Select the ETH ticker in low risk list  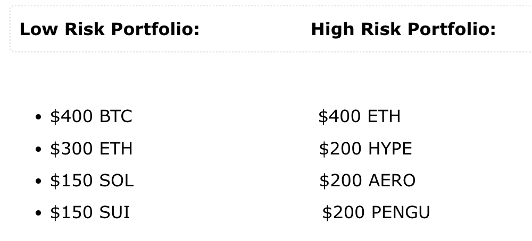coord(115,149)
